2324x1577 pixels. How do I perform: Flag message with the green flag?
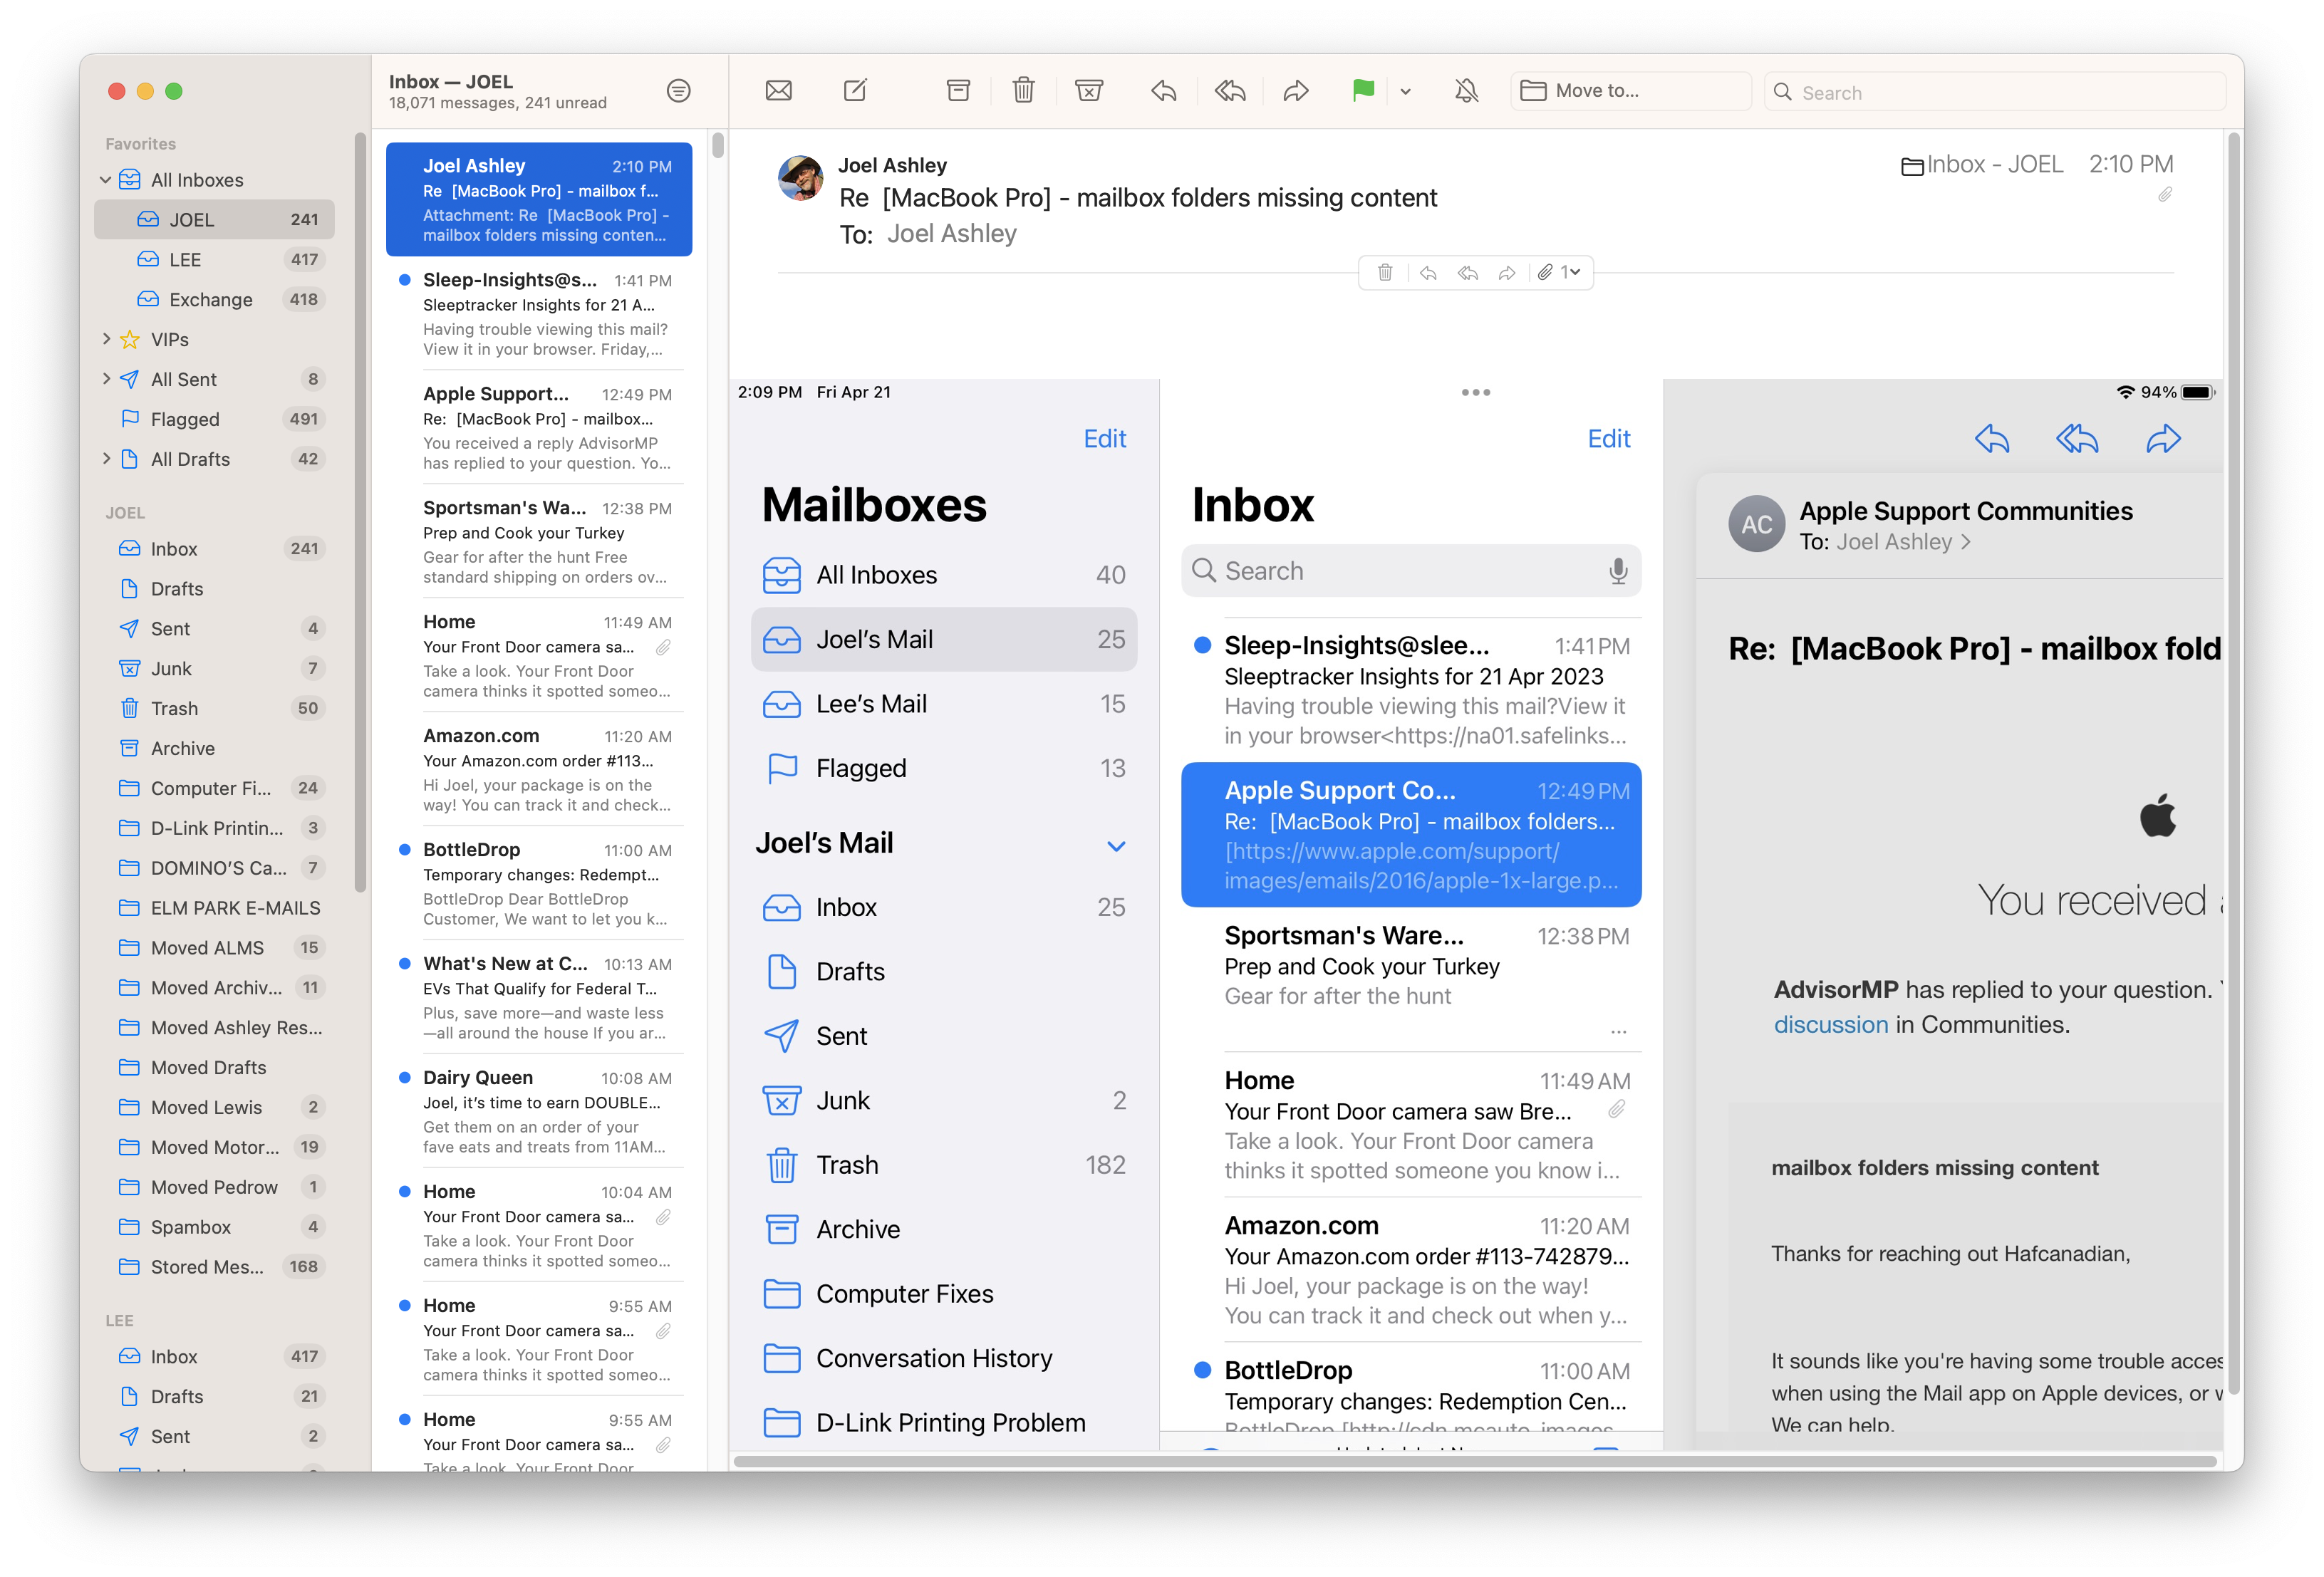pos(1362,91)
